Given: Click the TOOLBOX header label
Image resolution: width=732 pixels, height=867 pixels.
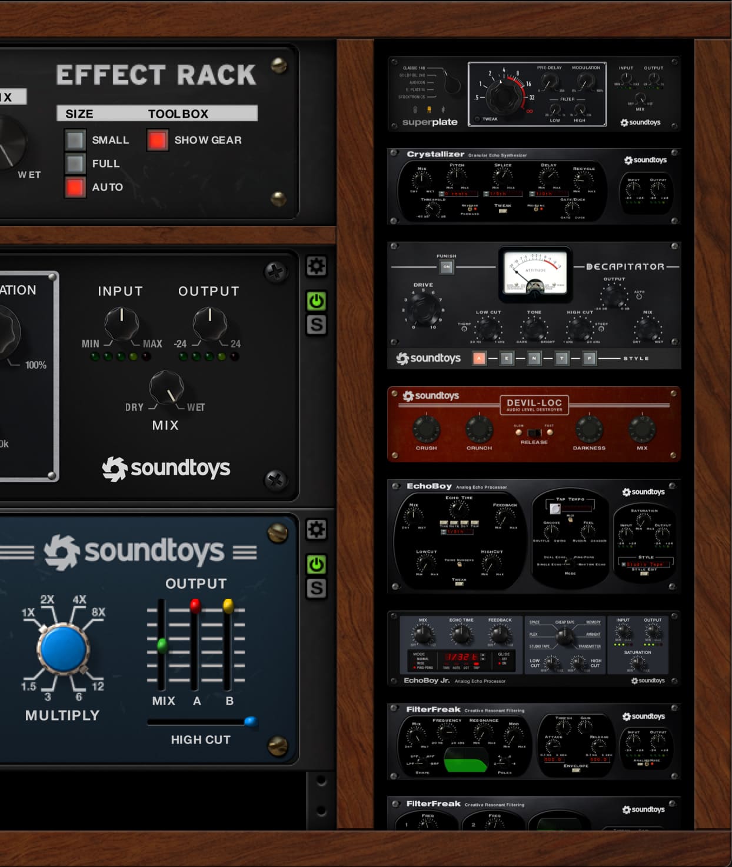Looking at the screenshot, I should pos(178,114).
